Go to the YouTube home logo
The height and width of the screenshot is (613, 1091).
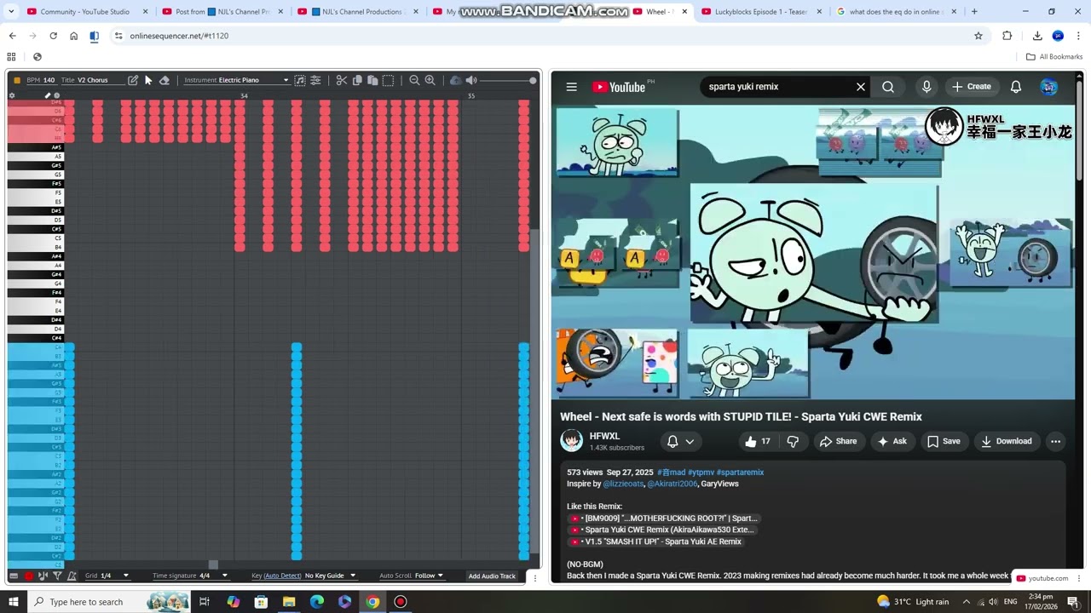(x=619, y=87)
